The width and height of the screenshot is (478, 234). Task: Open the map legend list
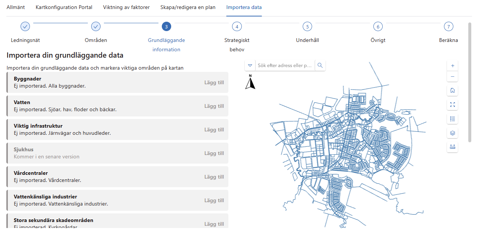pos(453,119)
